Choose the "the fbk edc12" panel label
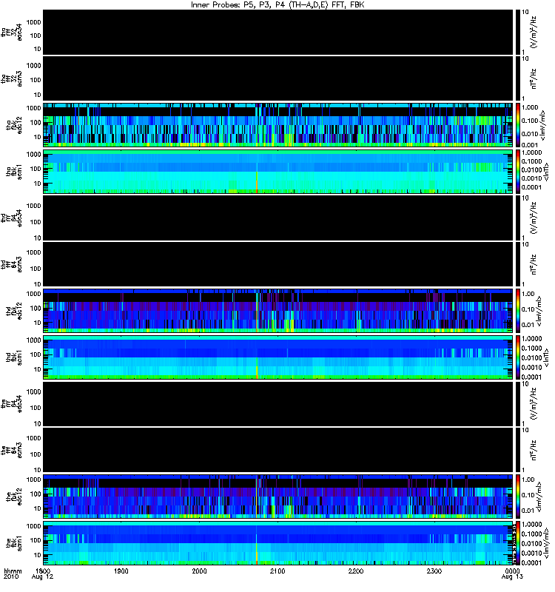The height and width of the screenshot is (592, 555). 14,497
